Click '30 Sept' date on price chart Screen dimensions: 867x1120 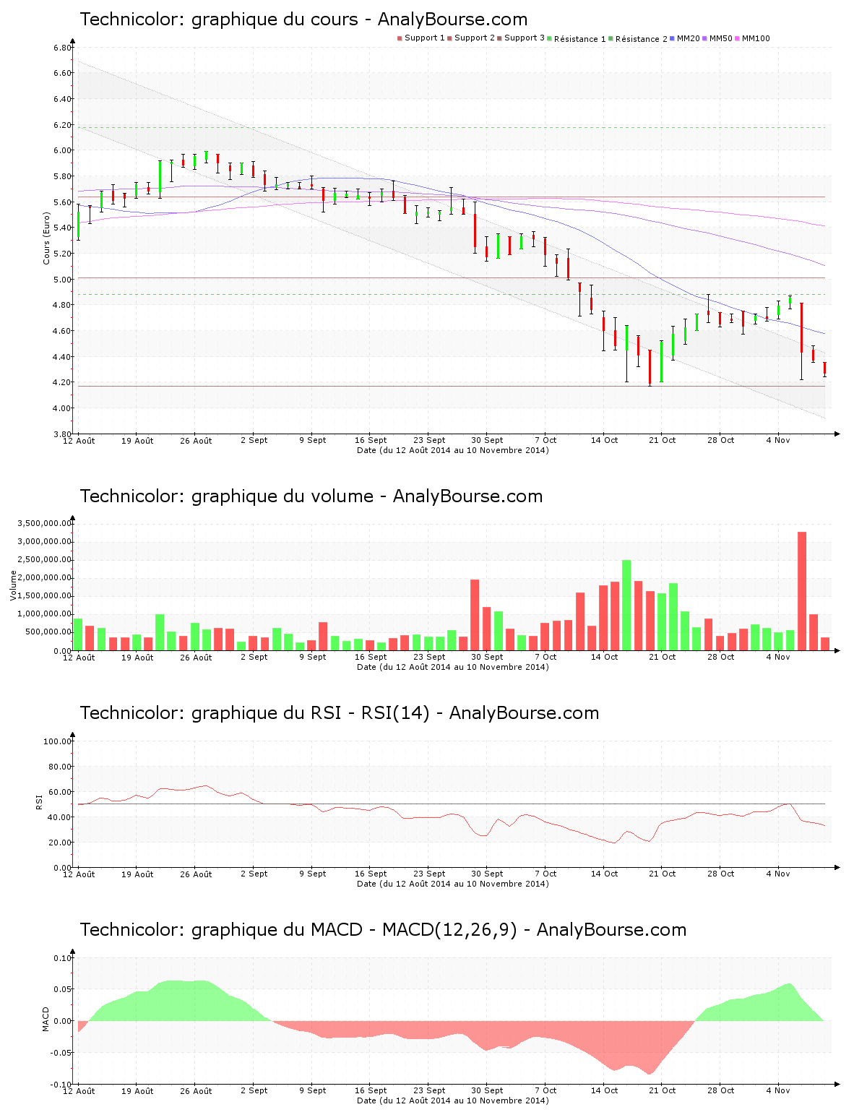click(x=487, y=440)
